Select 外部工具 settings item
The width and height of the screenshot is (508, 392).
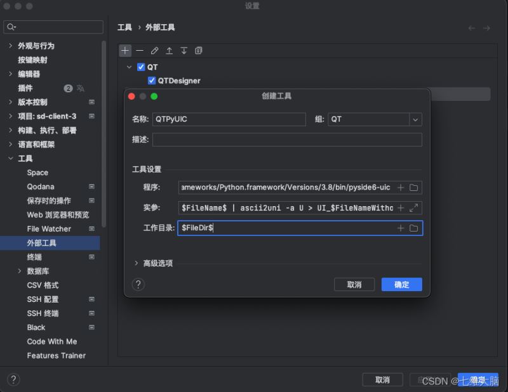pos(50,243)
